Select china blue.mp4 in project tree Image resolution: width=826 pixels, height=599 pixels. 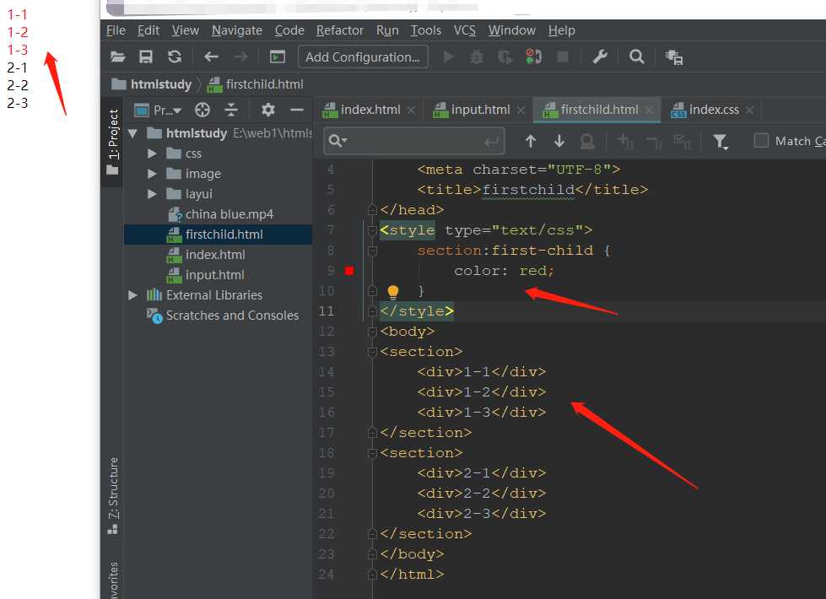[229, 214]
